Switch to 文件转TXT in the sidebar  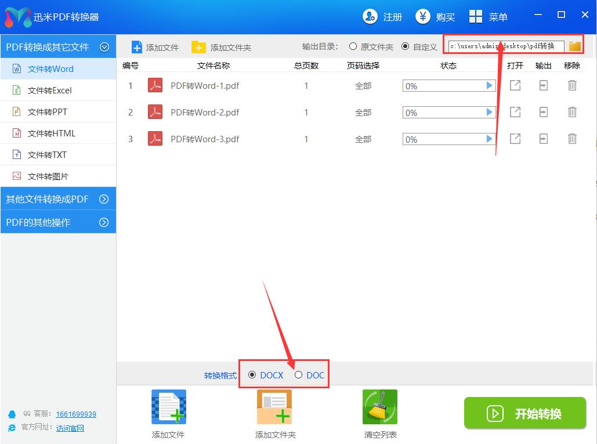(46, 154)
